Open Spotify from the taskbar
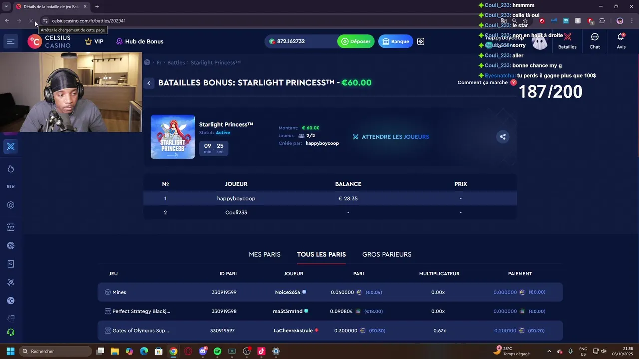Viewport: 639px width, 359px height. [217, 351]
